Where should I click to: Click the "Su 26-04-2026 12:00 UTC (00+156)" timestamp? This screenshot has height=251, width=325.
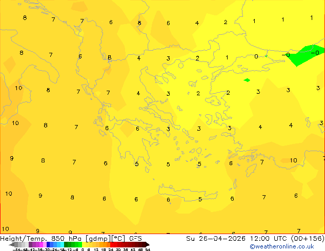point(255,239)
